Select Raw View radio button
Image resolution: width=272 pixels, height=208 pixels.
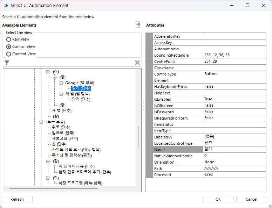pyautogui.click(x=9, y=40)
